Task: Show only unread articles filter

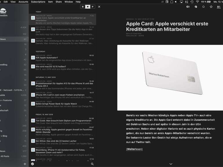Action: click(x=87, y=7)
